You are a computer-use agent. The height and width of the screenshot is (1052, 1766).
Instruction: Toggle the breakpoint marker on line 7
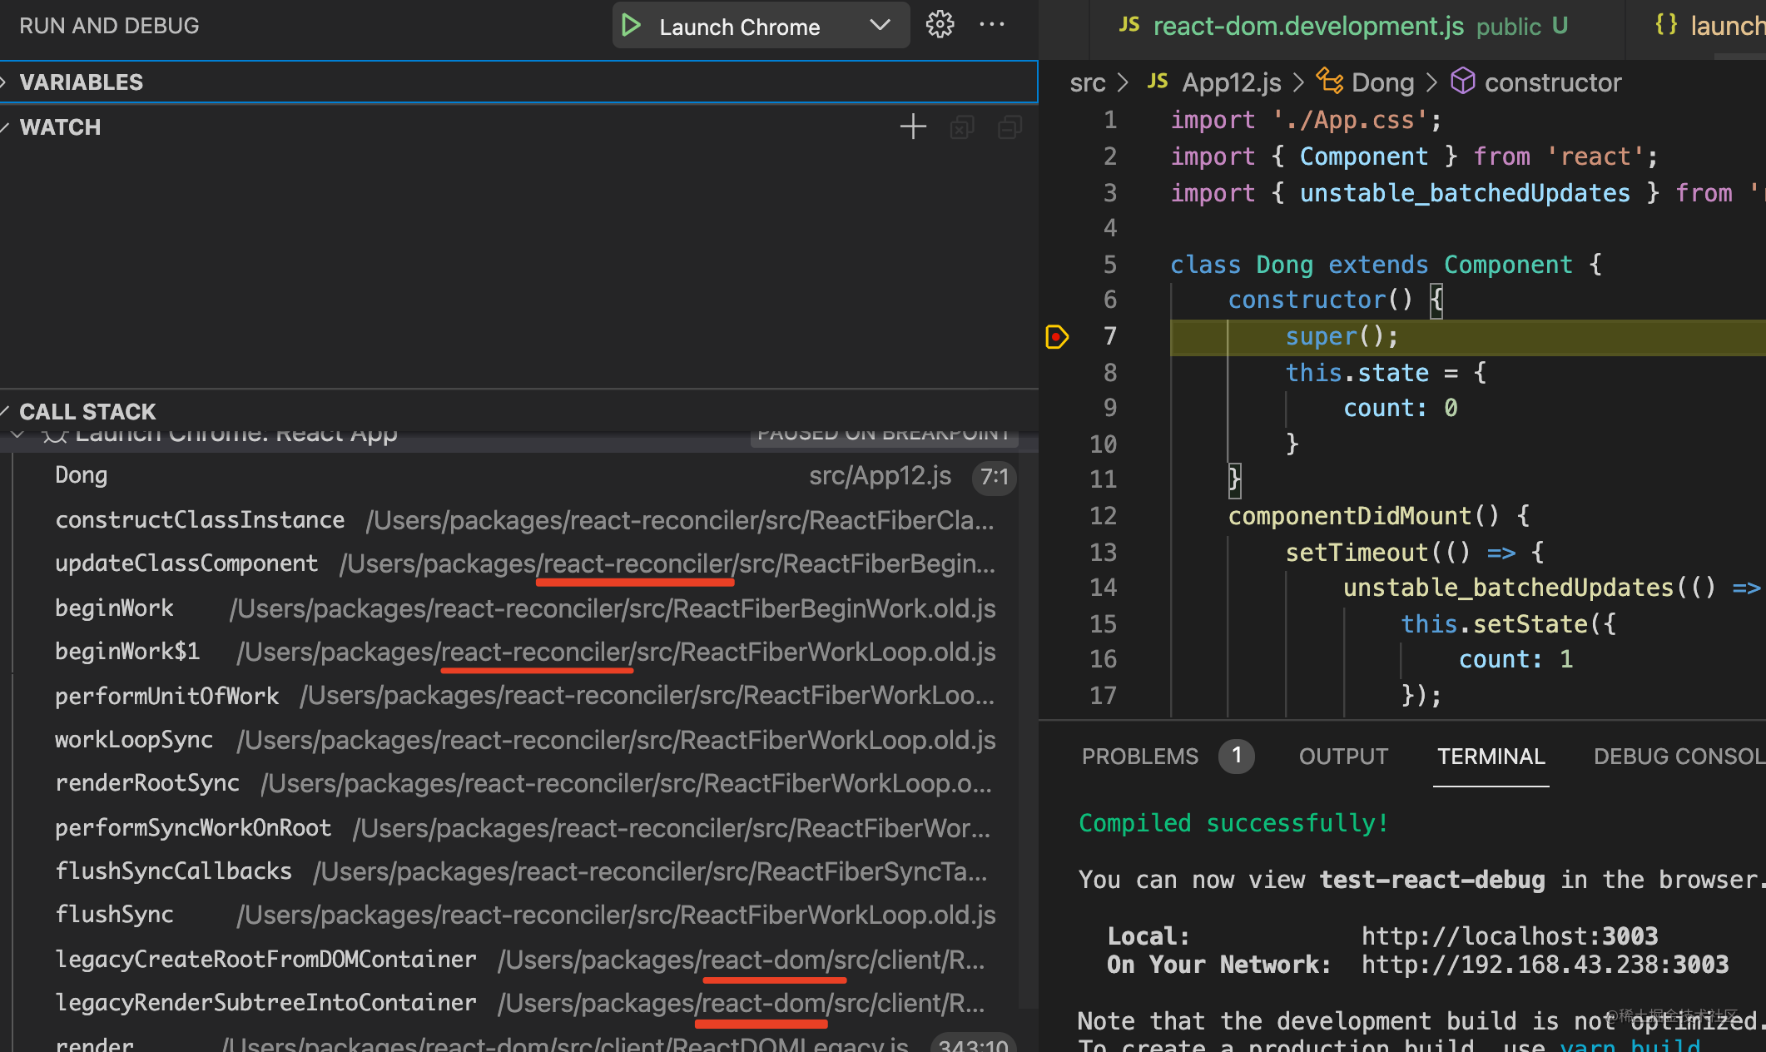[x=1056, y=337]
